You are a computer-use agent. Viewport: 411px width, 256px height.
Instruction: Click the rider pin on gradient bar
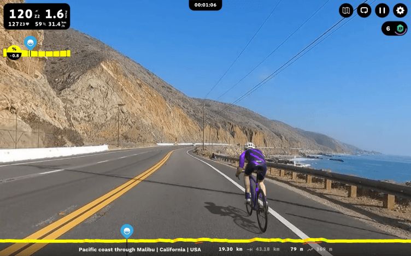31,43
